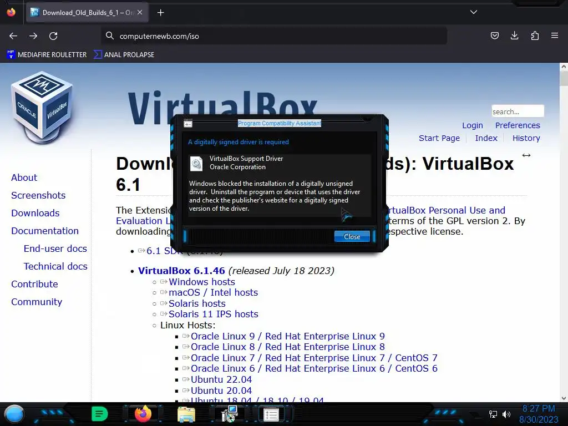
Task: Open File Explorer from taskbar
Action: coord(186,414)
